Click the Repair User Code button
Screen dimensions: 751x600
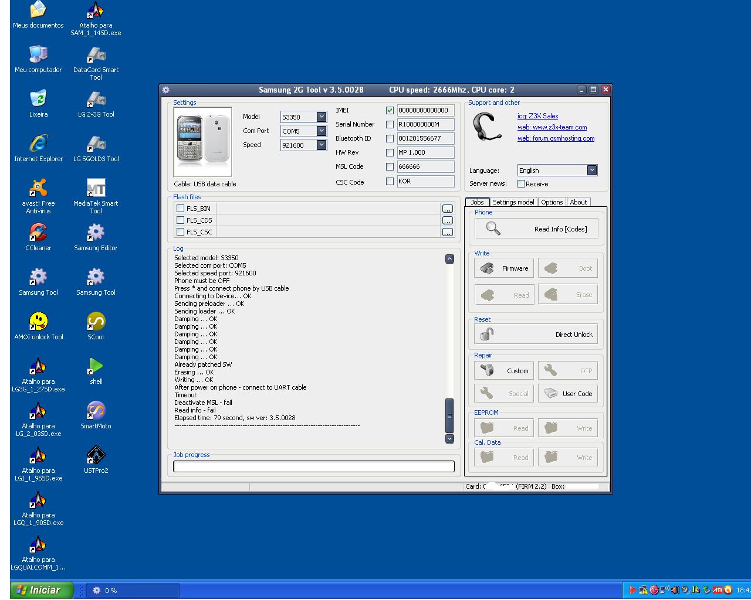(568, 393)
